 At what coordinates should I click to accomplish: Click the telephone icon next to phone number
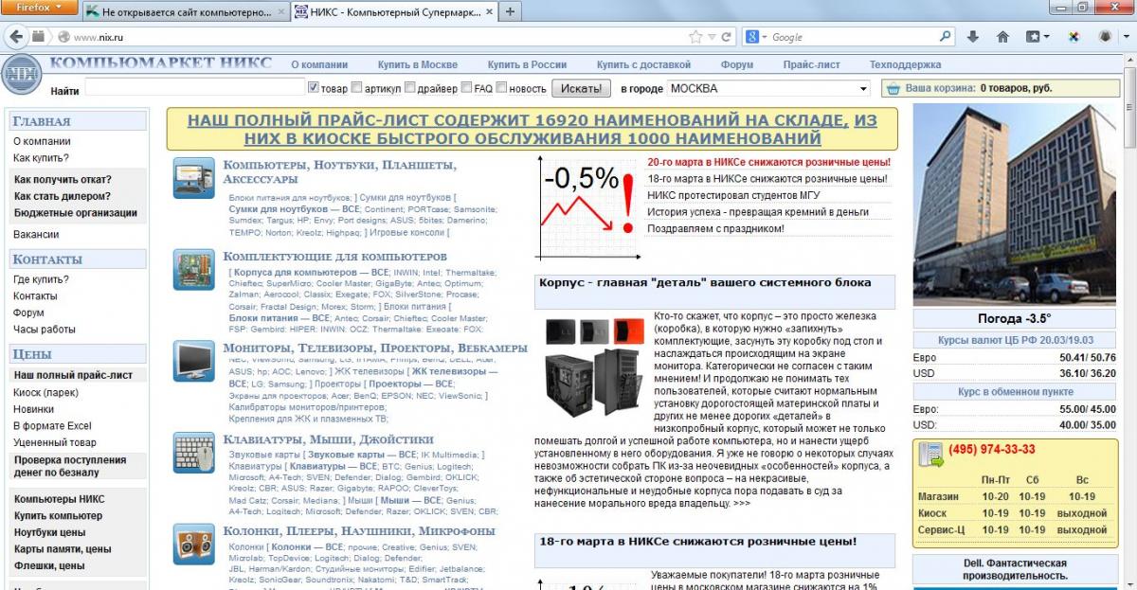(x=931, y=456)
